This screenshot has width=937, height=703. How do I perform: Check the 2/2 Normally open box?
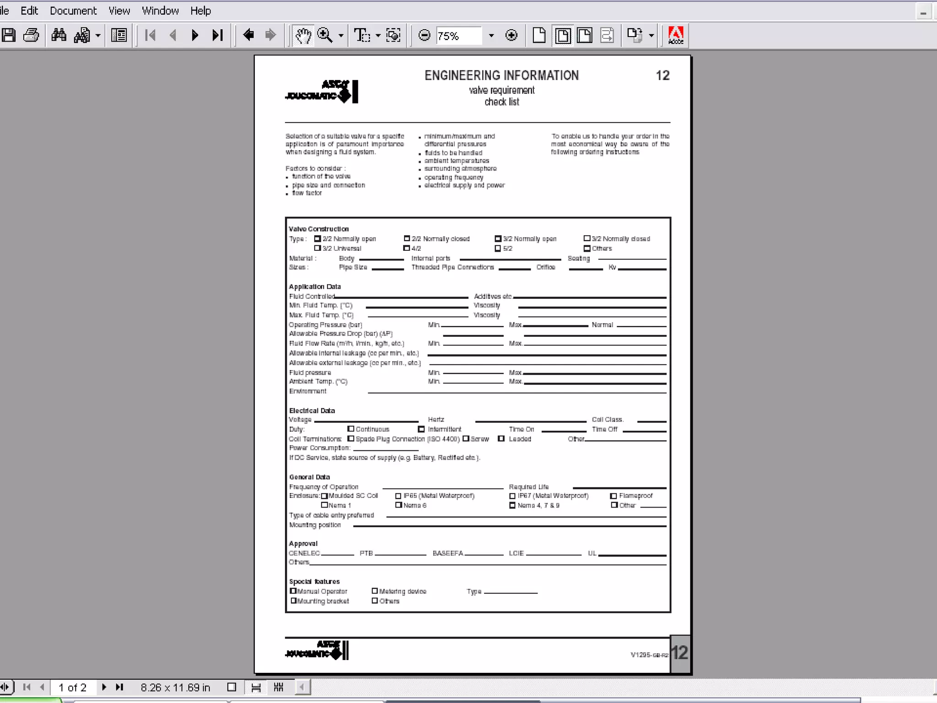pos(318,238)
